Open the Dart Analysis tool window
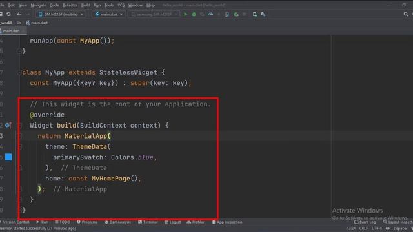 tap(117, 222)
